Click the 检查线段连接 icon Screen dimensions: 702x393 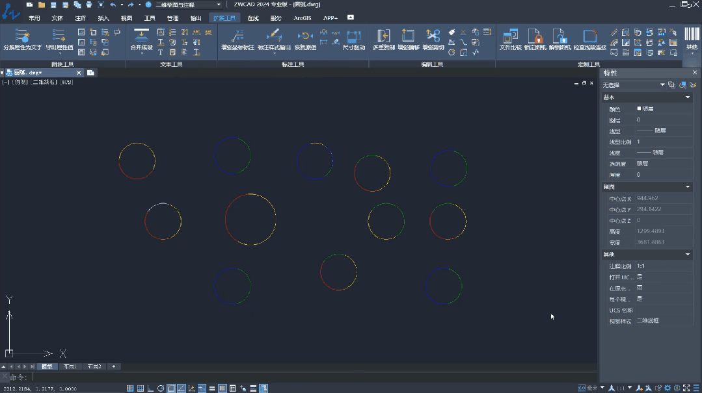(589, 36)
